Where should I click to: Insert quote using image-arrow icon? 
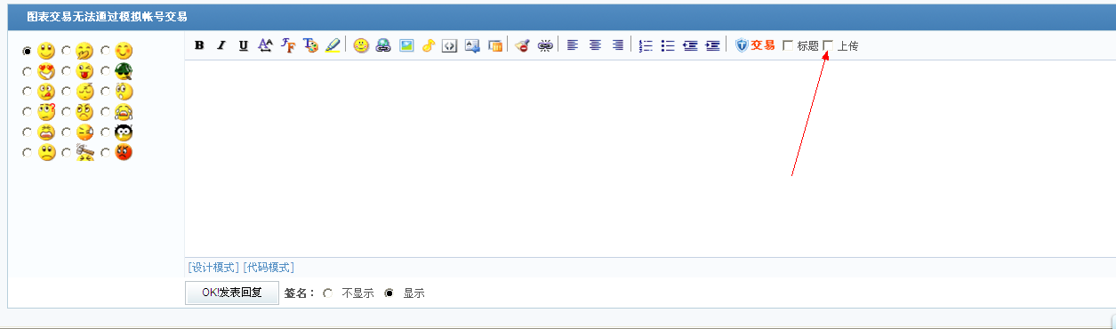click(x=473, y=45)
